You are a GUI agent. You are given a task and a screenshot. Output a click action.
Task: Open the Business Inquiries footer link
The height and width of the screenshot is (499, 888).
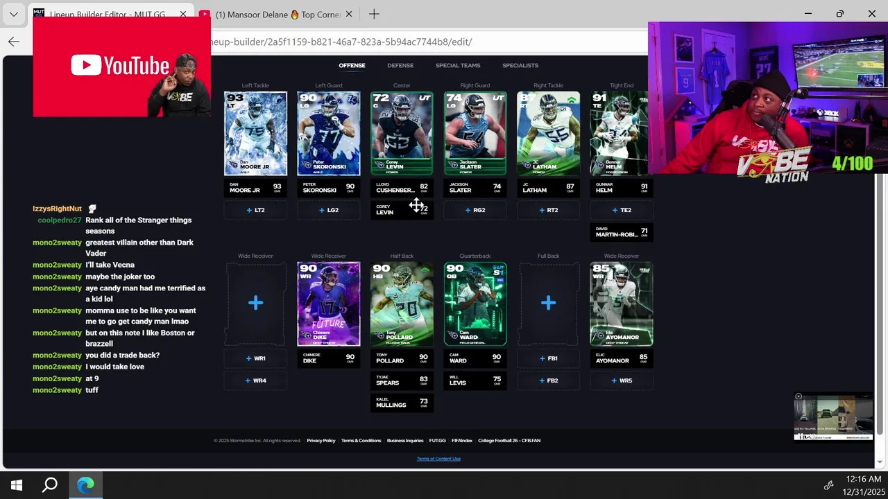point(405,441)
